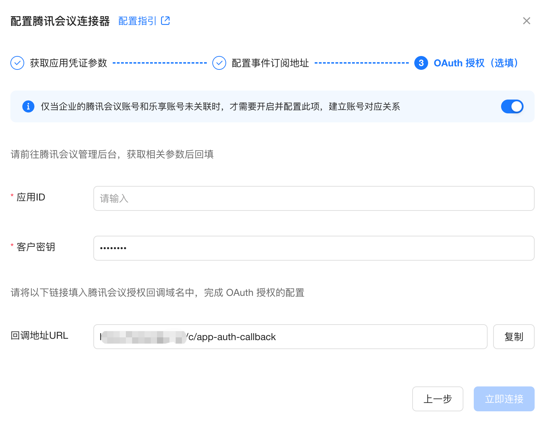
Task: Toggle off the OAuth authorization switch
Action: coord(512,106)
